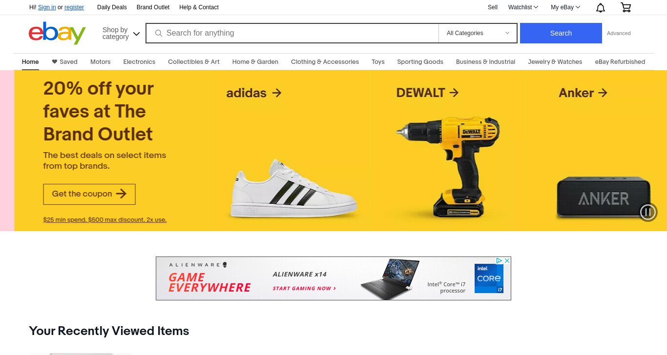Focus the Search for anything field
The image size is (667, 355).
coord(292,33)
